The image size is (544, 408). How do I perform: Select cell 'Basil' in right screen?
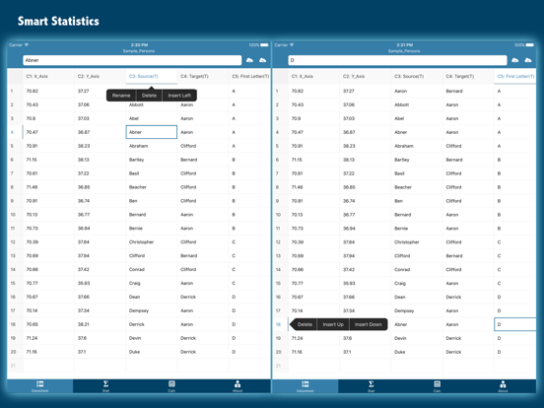pyautogui.click(x=417, y=173)
